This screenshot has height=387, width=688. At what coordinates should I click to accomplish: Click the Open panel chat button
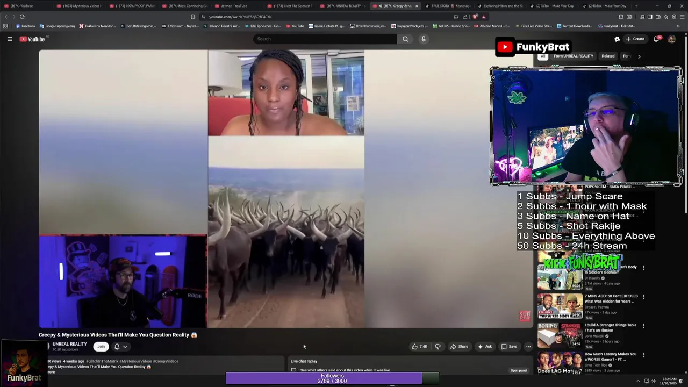(x=519, y=370)
